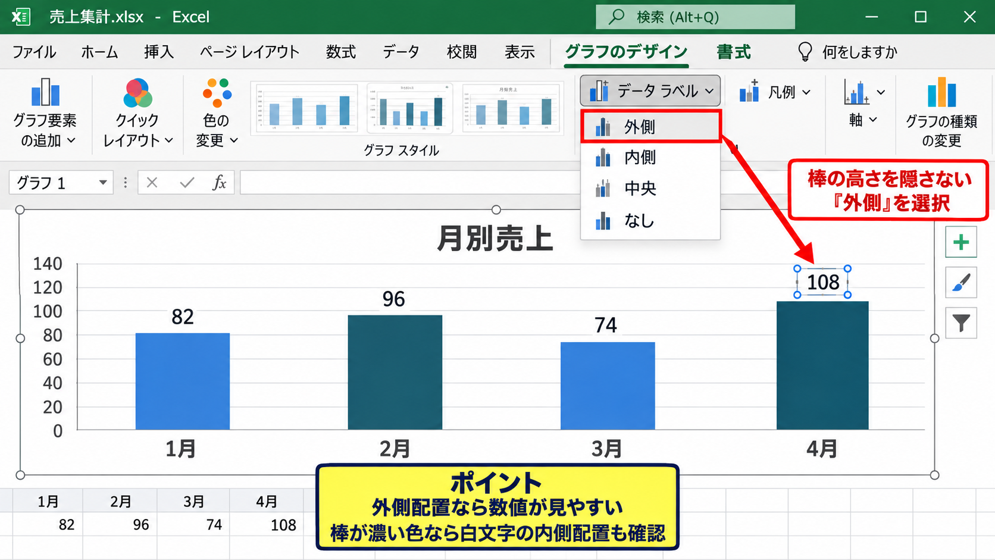Click the Excel app icon in title bar
Image resolution: width=995 pixels, height=560 pixels.
[x=21, y=17]
